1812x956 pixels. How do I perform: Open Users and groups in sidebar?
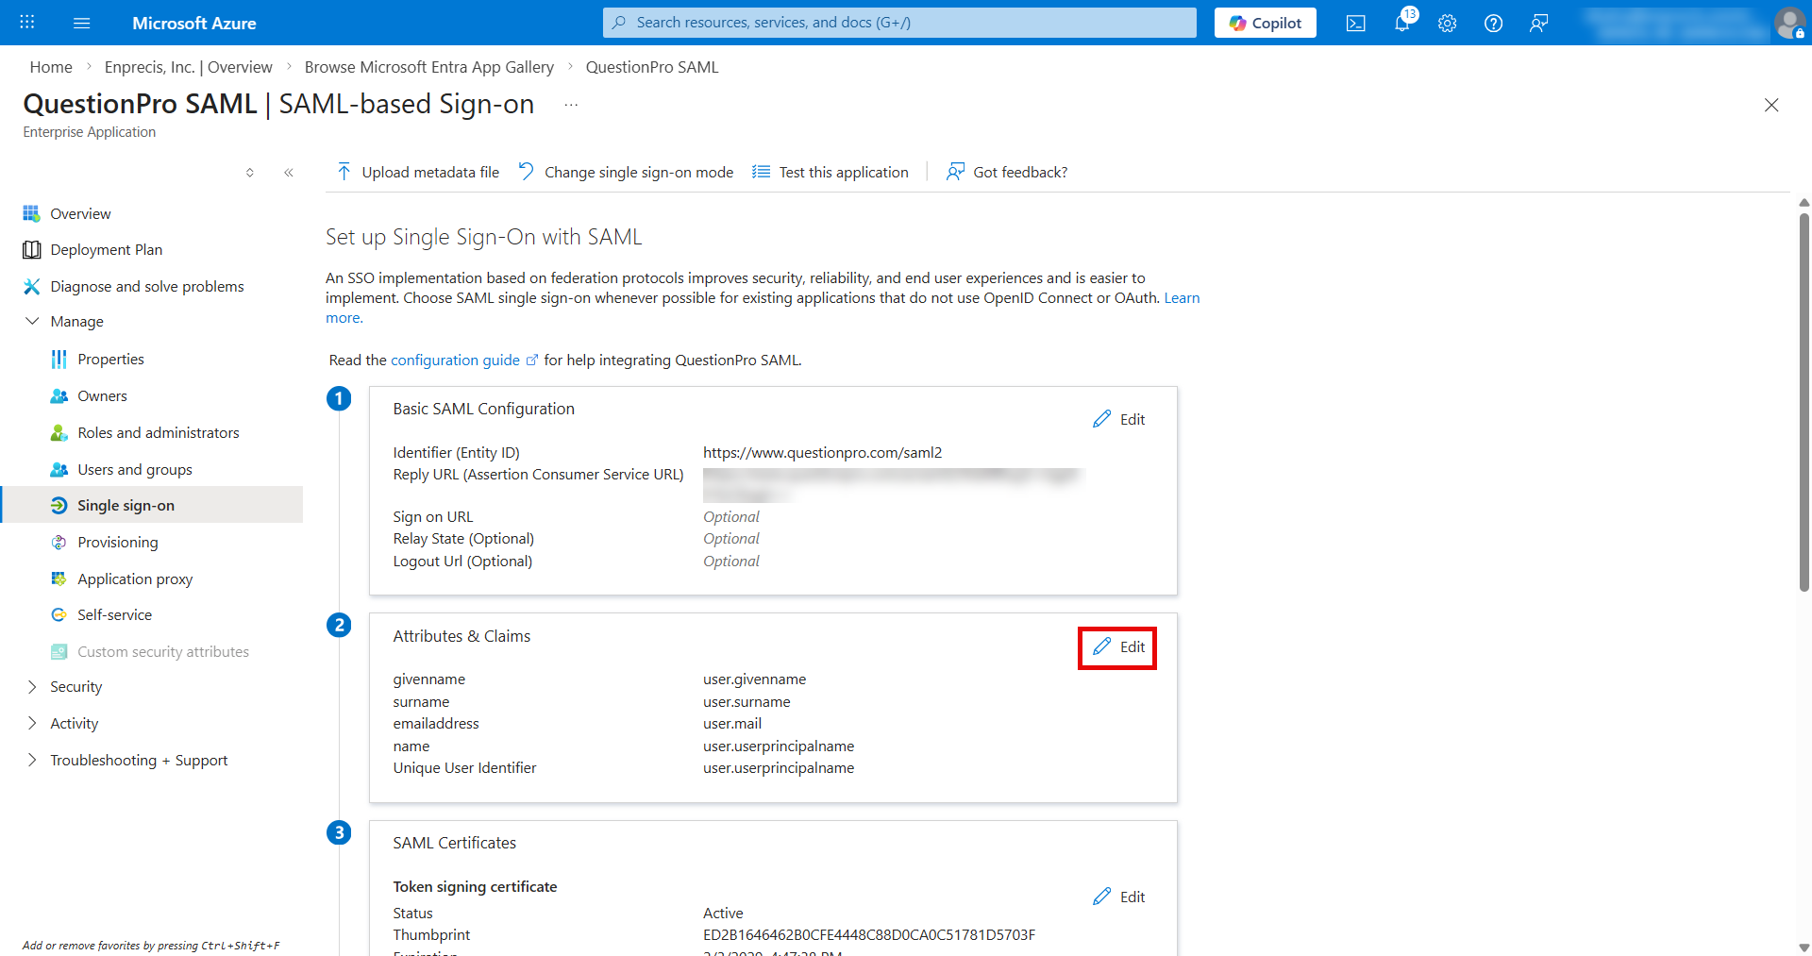[135, 469]
